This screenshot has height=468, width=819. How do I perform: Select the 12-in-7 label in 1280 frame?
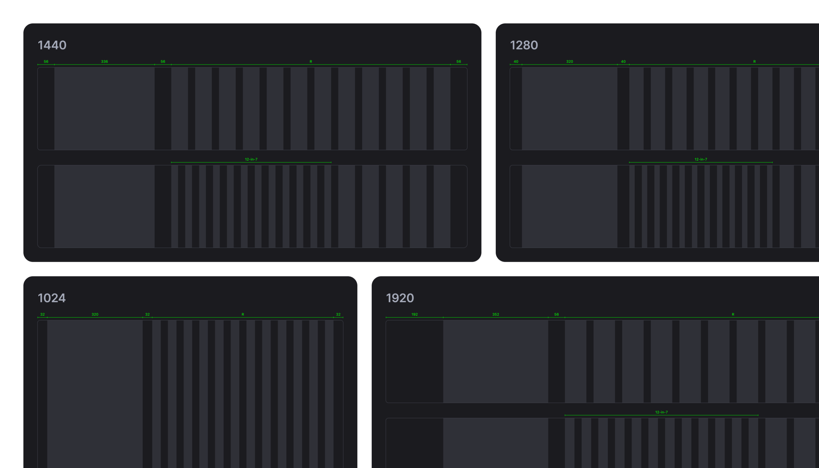(x=701, y=159)
